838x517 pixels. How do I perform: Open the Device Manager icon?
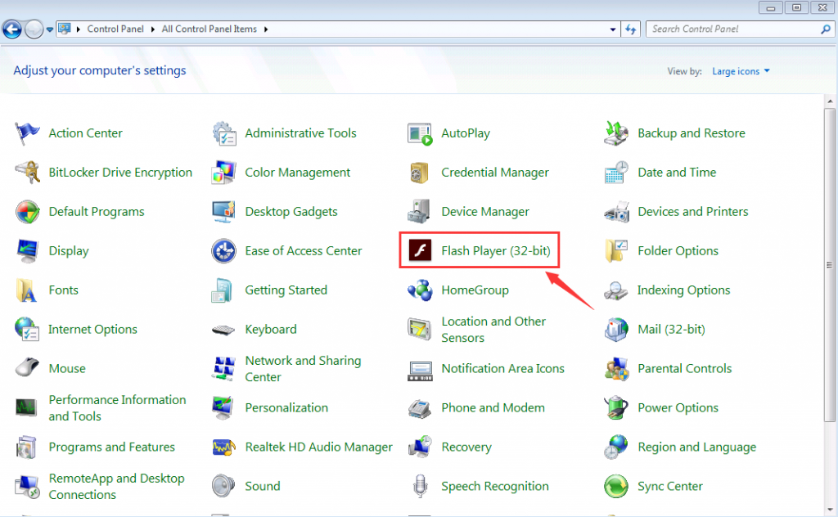[420, 212]
